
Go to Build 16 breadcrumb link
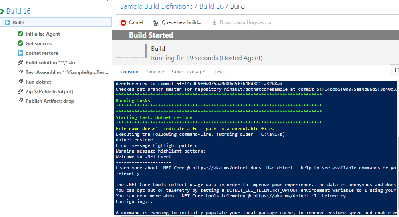211,6
